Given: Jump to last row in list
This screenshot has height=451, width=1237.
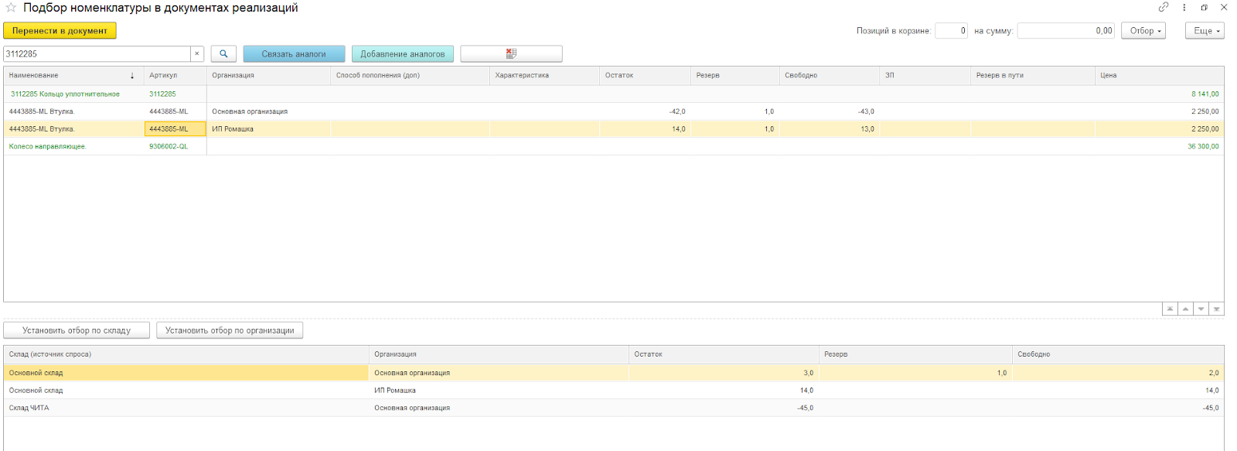Looking at the screenshot, I should pyautogui.click(x=1216, y=309).
